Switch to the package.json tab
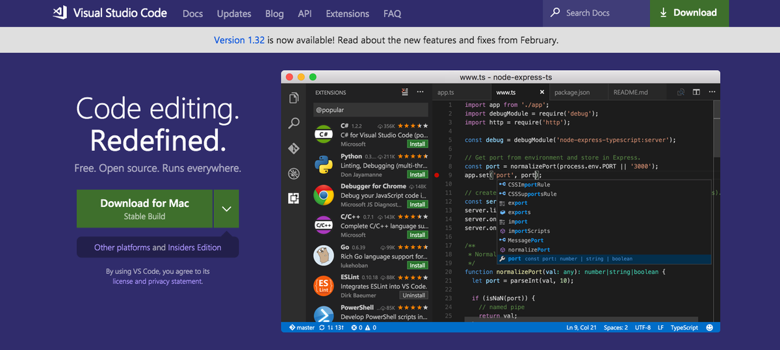 pyautogui.click(x=572, y=92)
